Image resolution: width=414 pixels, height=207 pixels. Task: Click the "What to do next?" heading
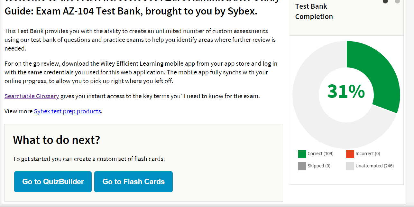[57, 140]
